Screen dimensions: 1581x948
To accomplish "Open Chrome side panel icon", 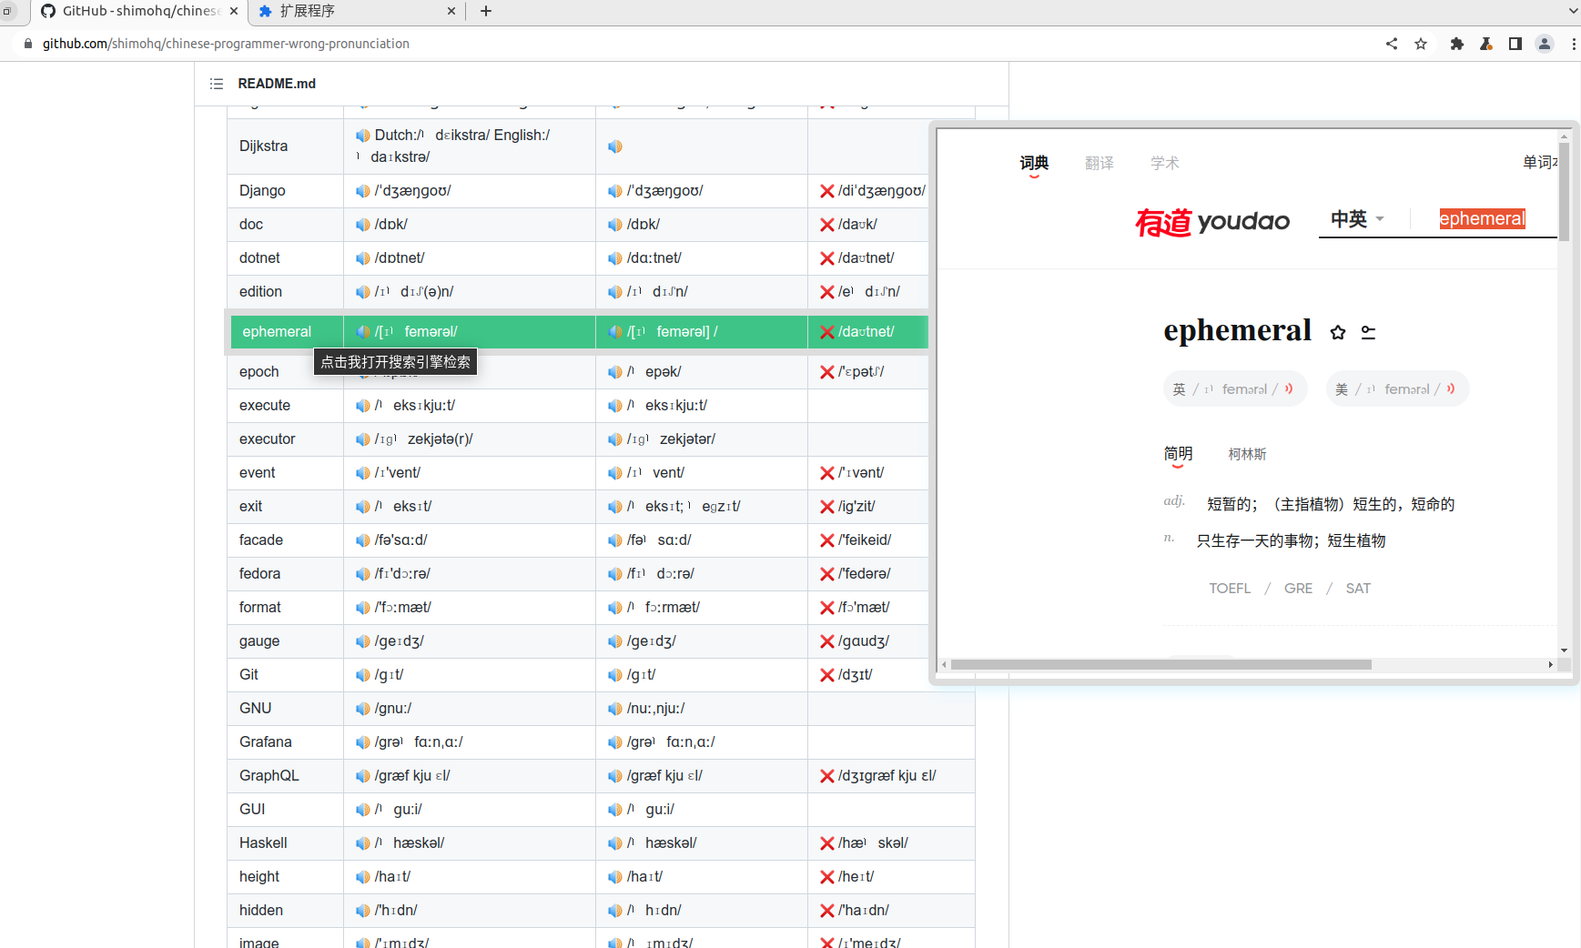I will click(x=1515, y=44).
